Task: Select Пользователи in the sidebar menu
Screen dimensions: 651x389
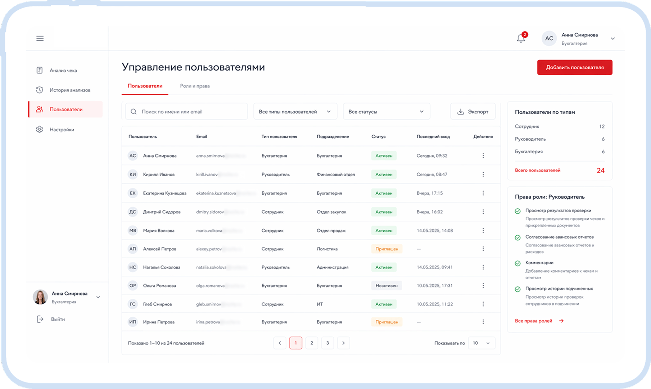Action: click(65, 109)
